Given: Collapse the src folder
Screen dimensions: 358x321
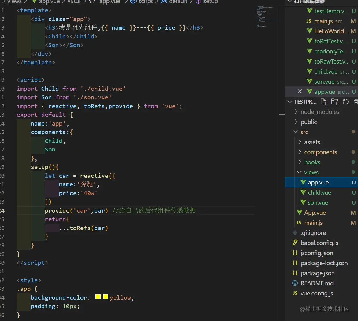Looking at the screenshot, I should coord(296,132).
